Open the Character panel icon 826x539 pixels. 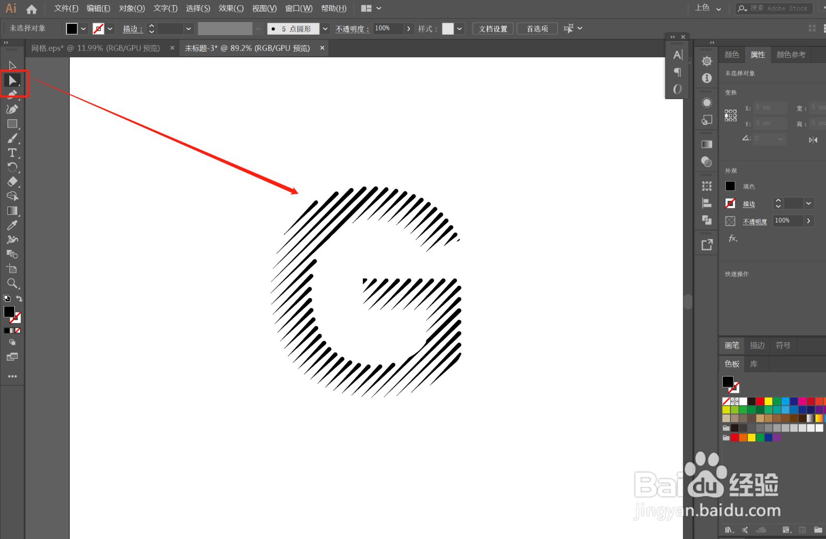tap(677, 55)
